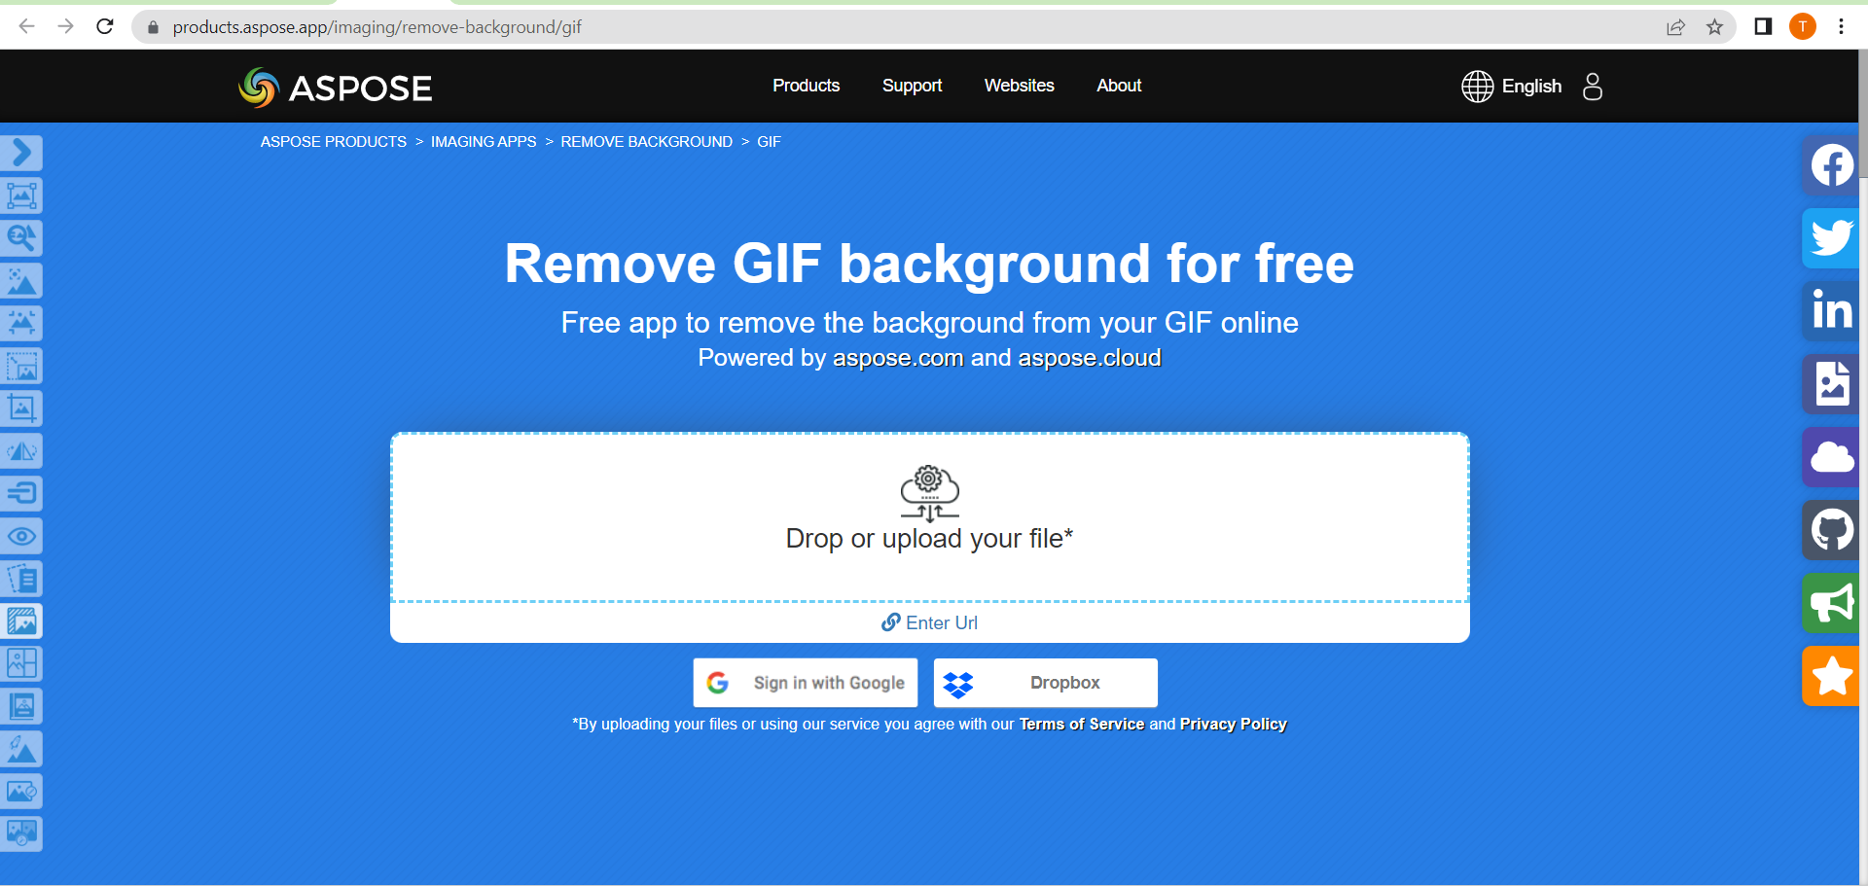
Task: Open the user account icon
Action: pos(1593,87)
